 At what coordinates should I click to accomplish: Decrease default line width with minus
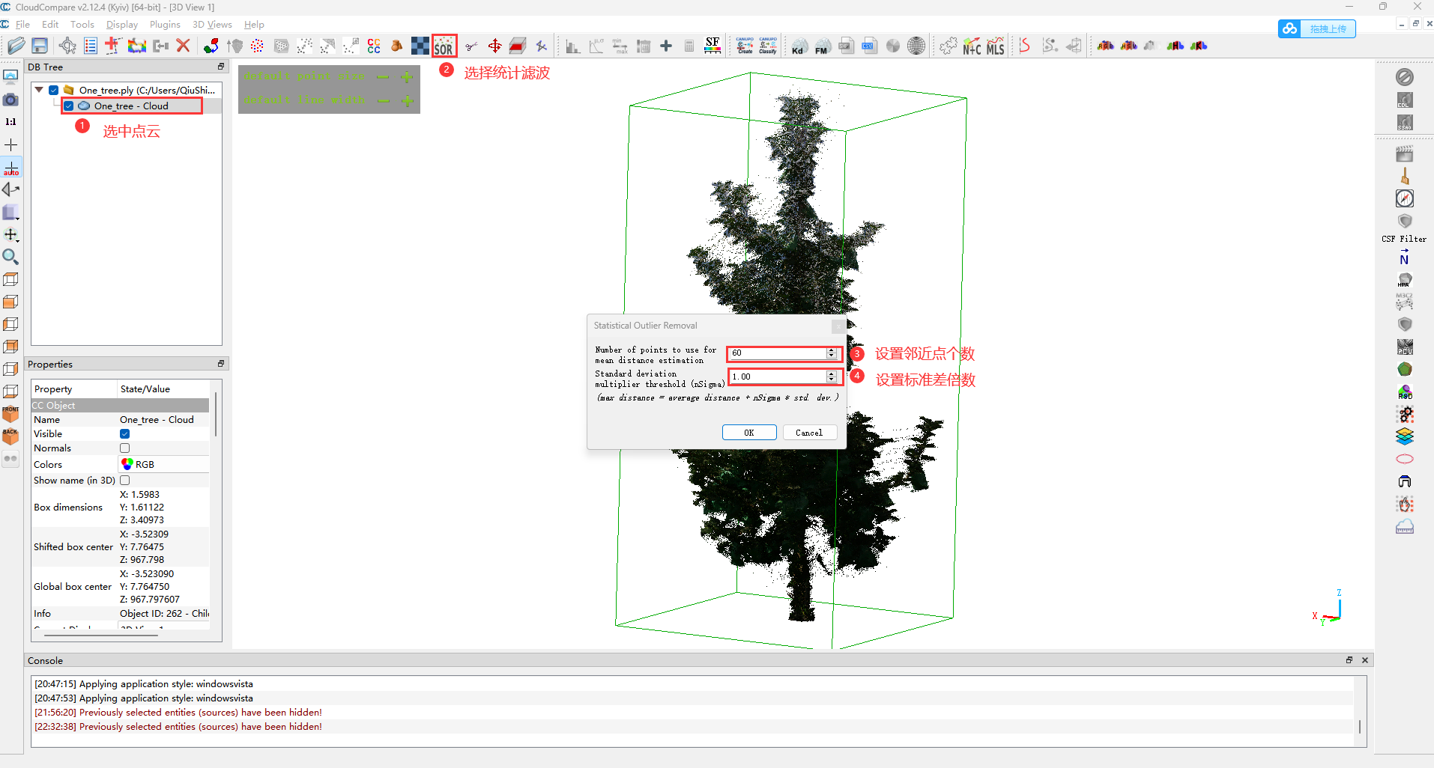[384, 100]
